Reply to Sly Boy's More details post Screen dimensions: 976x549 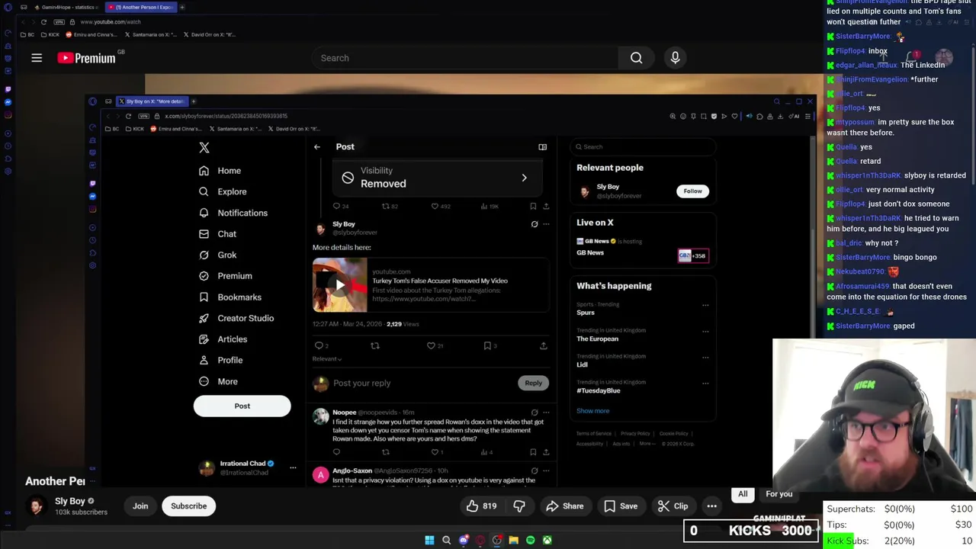pos(319,345)
